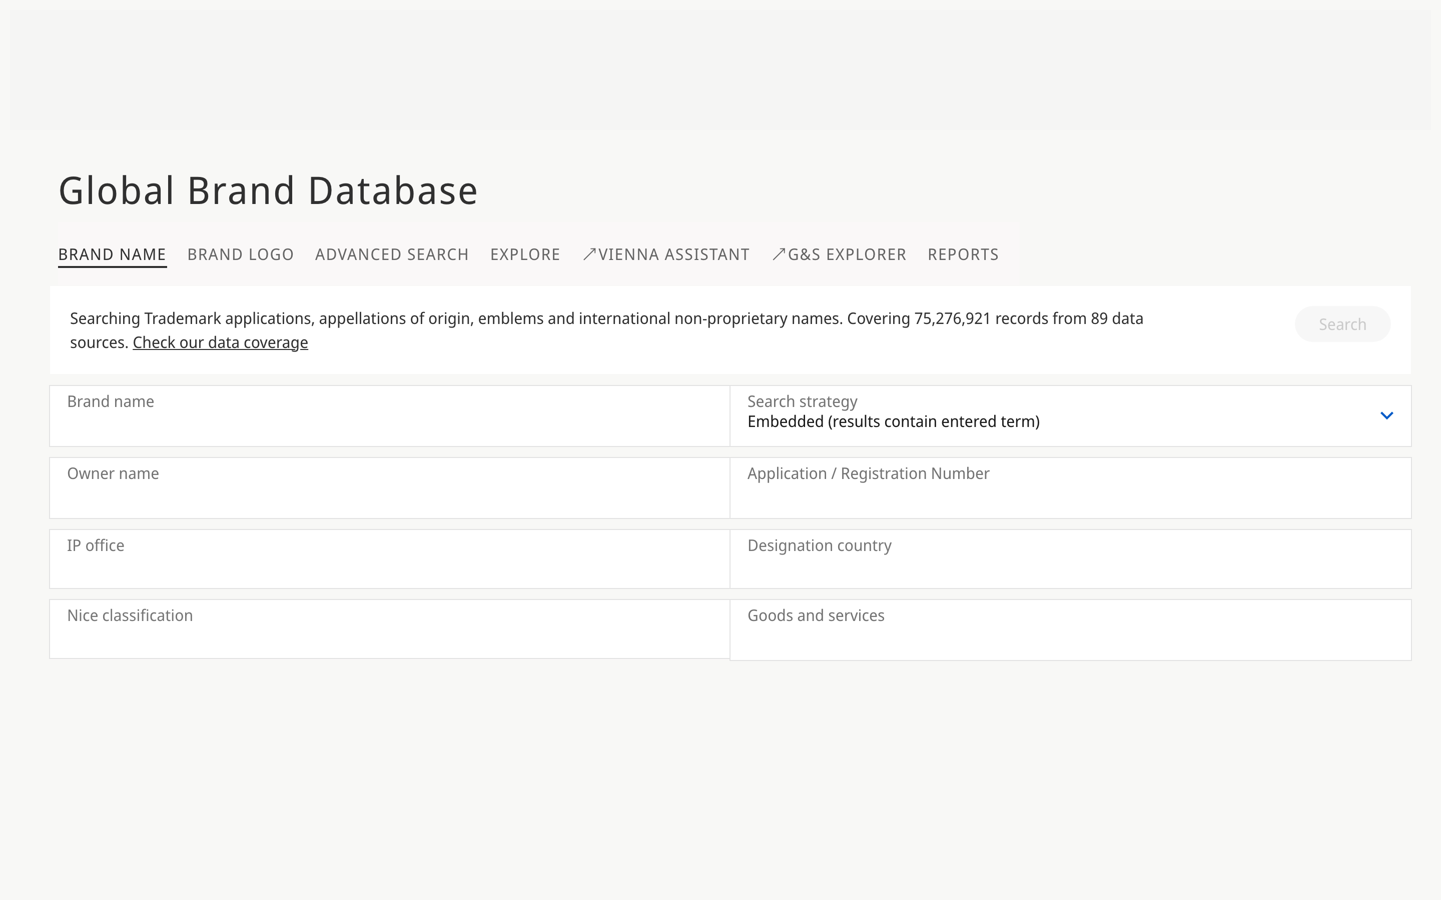The image size is (1441, 900).
Task: Click the Search button
Action: tap(1342, 324)
